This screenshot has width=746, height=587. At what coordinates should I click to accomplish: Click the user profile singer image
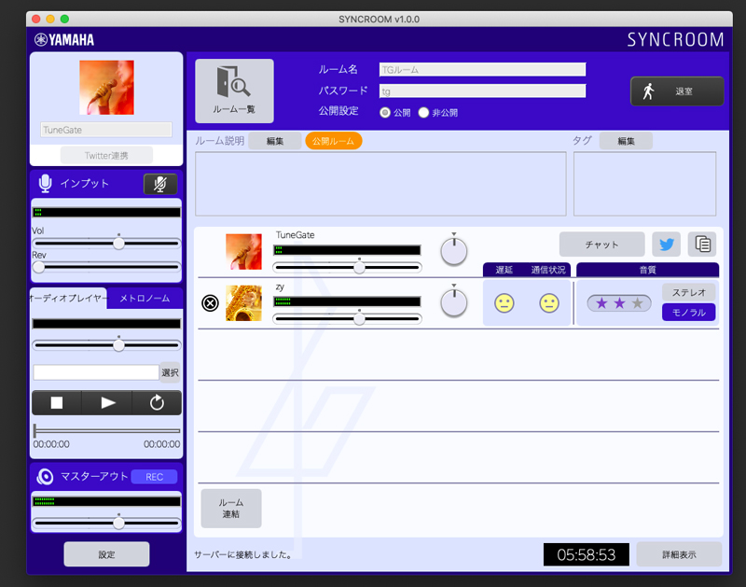106,87
